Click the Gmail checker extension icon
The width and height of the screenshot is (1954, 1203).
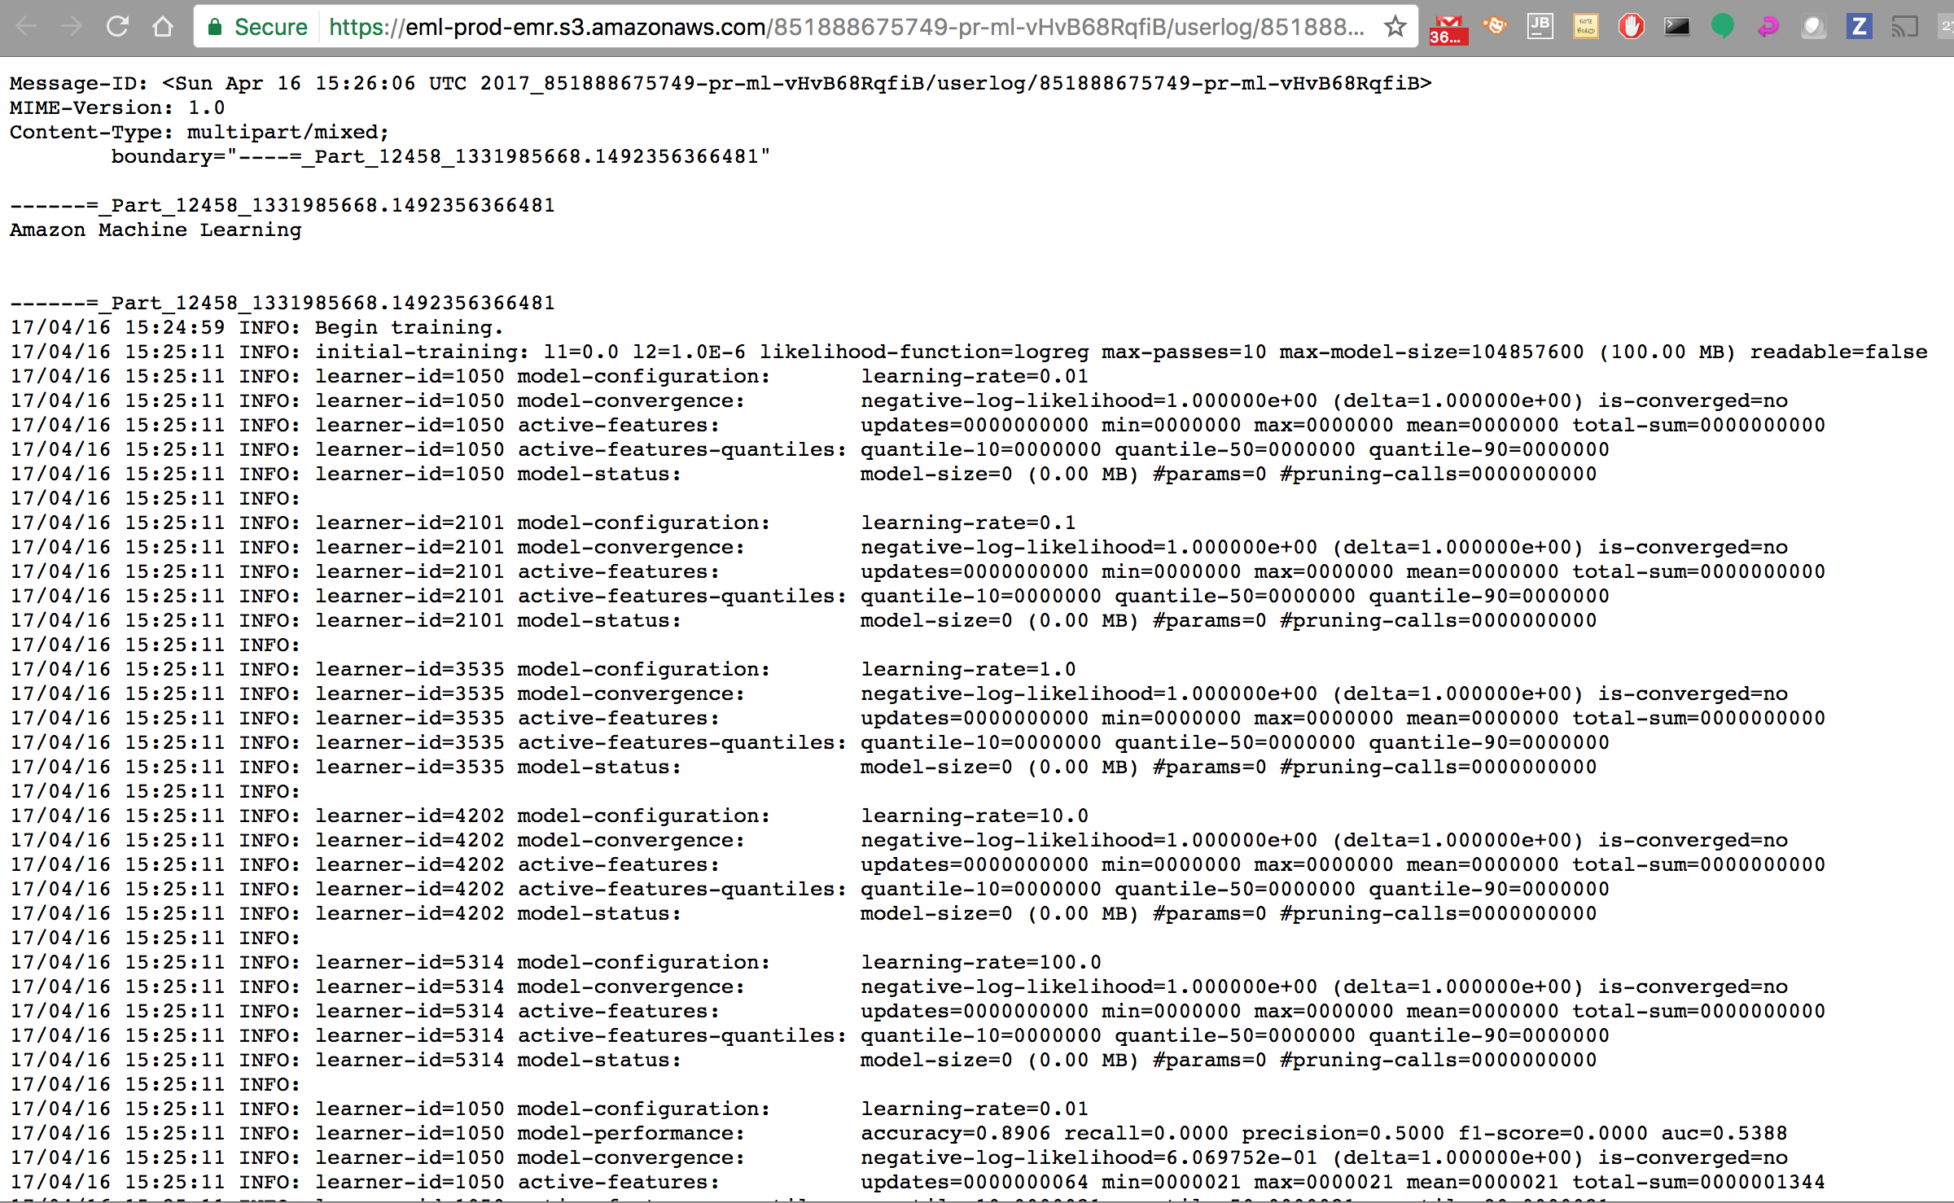1448,28
